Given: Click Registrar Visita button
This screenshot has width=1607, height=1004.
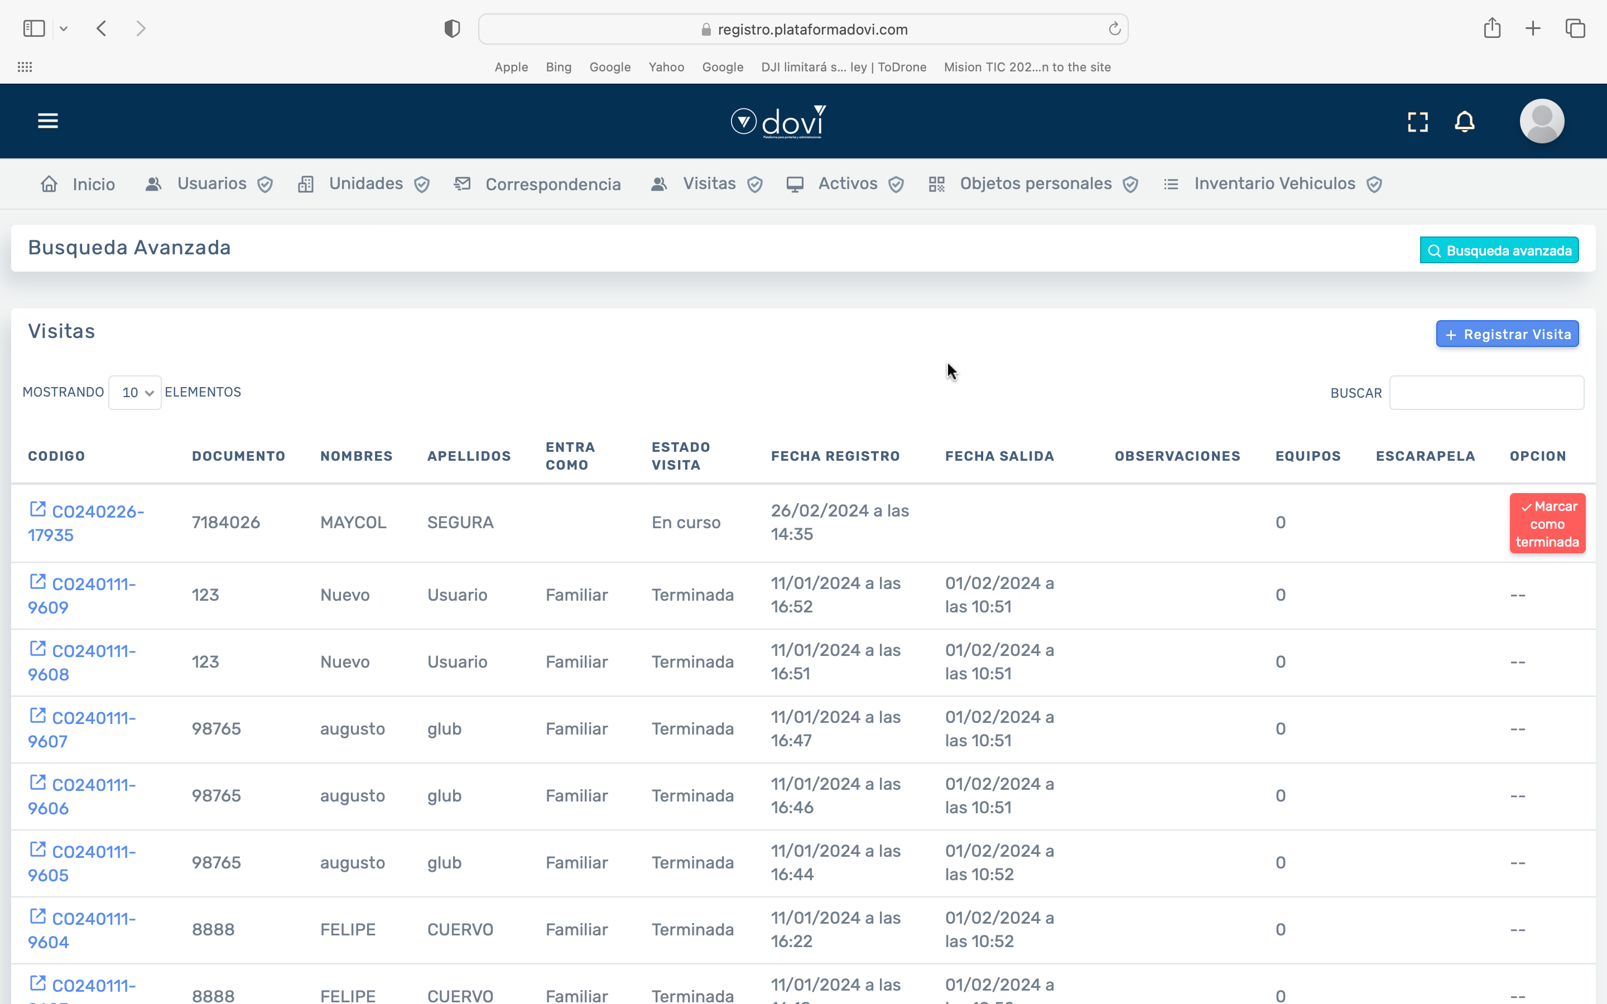Looking at the screenshot, I should (1507, 334).
